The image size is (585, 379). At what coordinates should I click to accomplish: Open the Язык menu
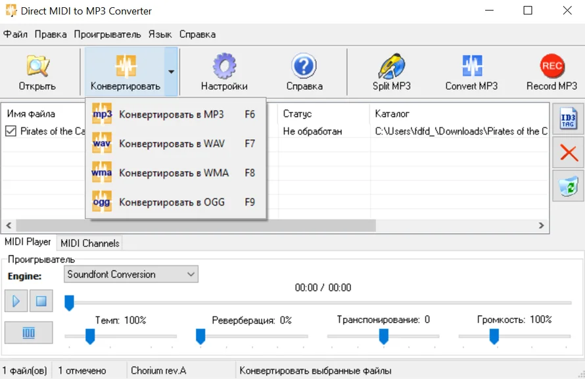pos(160,34)
